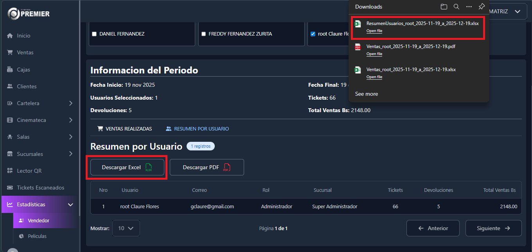532x252 pixels.
Task: Open Peliculas under Estadísticas
Action: coord(37,236)
